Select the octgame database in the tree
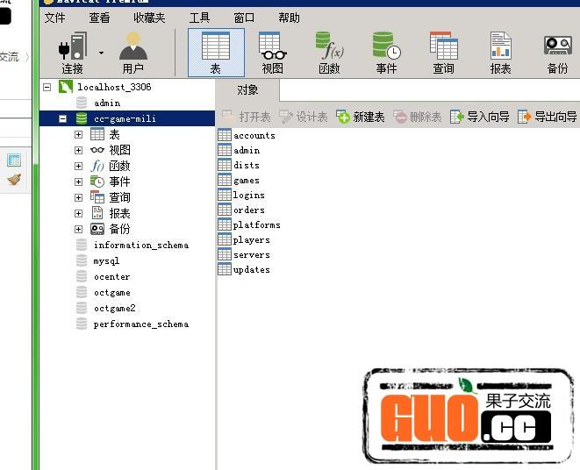Screen dimensions: 580x470 [112, 293]
